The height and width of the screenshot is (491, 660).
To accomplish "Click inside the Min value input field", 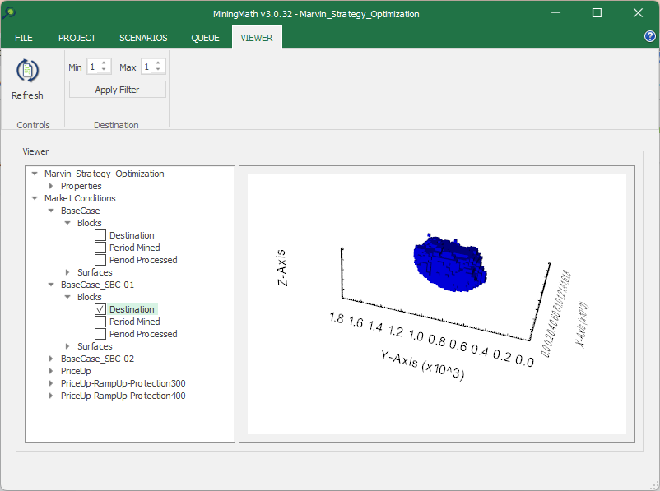I will pos(93,67).
